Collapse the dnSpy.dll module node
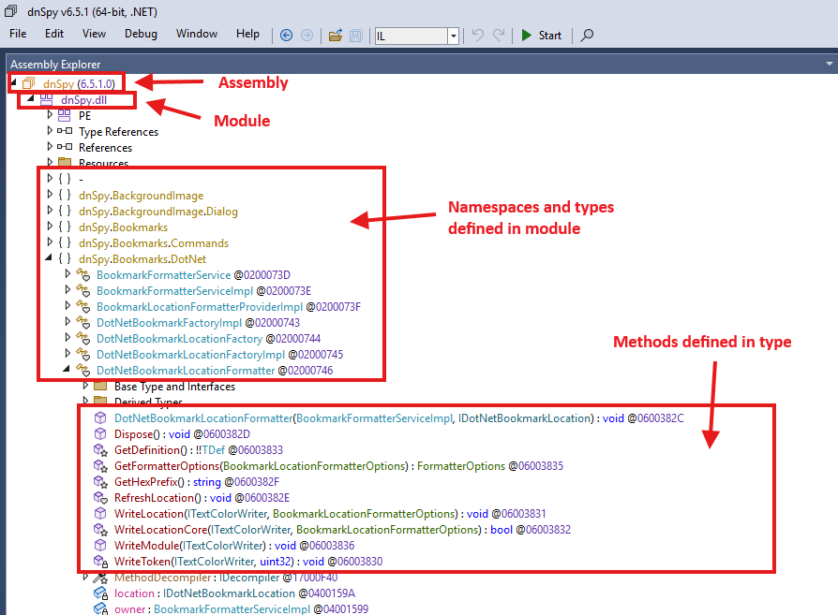This screenshot has width=838, height=615. pyautogui.click(x=31, y=99)
